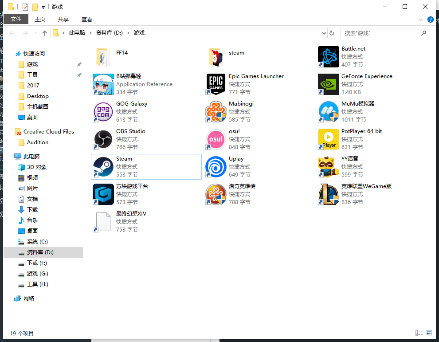This screenshot has height=342, width=439.
Task: Switch to large thumbnails view layout
Action: 429,333
